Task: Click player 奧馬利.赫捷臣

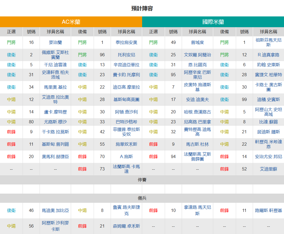Action: pyautogui.click(x=55, y=156)
